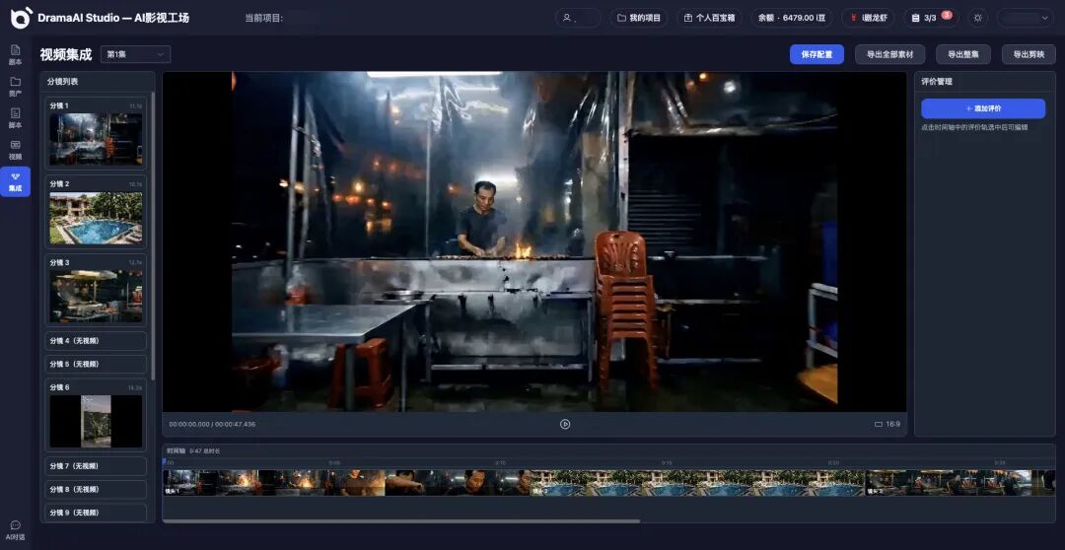Select the 集成 integration sidebar icon
The height and width of the screenshot is (550, 1065).
click(x=15, y=181)
